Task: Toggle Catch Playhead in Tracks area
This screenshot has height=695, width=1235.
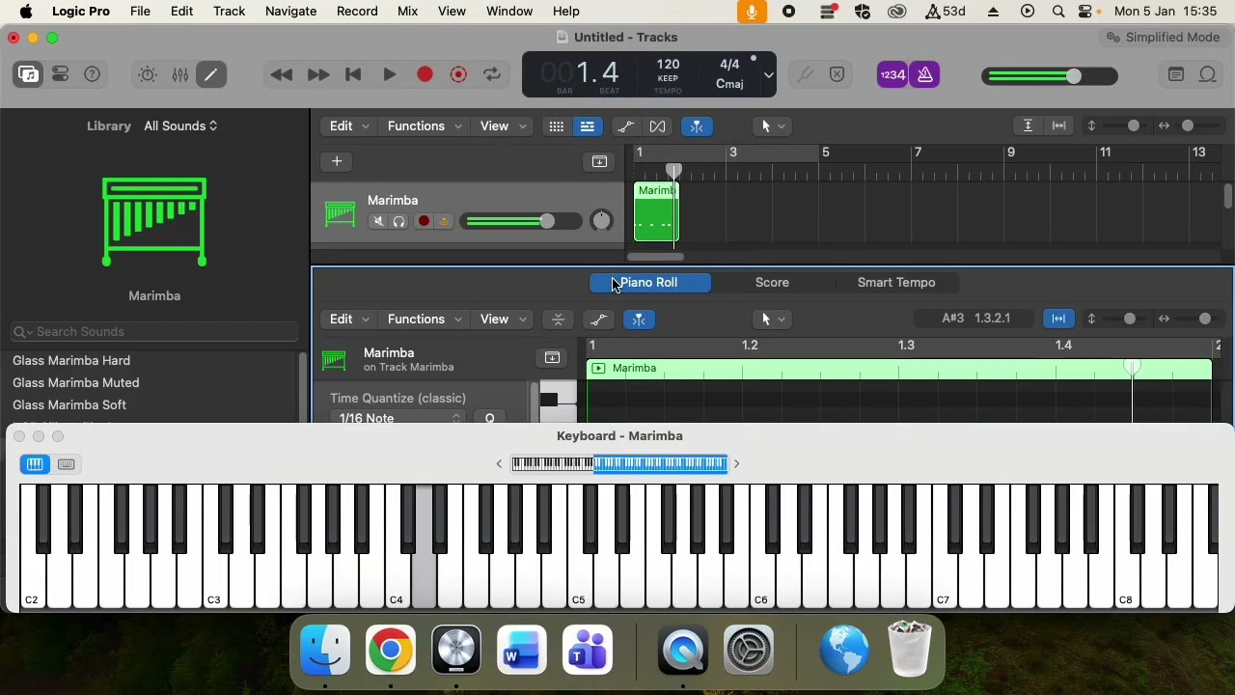Action: (697, 126)
